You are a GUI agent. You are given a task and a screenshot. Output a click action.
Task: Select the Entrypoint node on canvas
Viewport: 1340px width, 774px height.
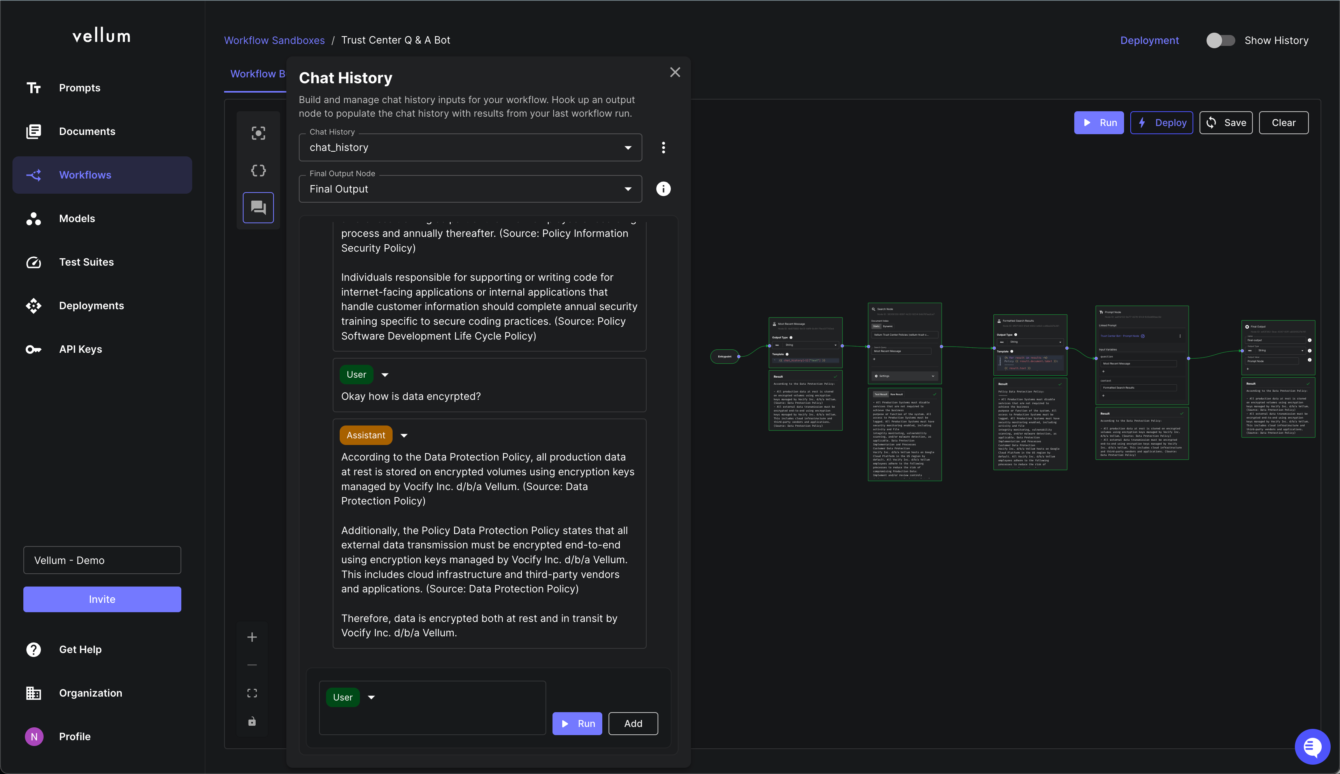click(725, 357)
